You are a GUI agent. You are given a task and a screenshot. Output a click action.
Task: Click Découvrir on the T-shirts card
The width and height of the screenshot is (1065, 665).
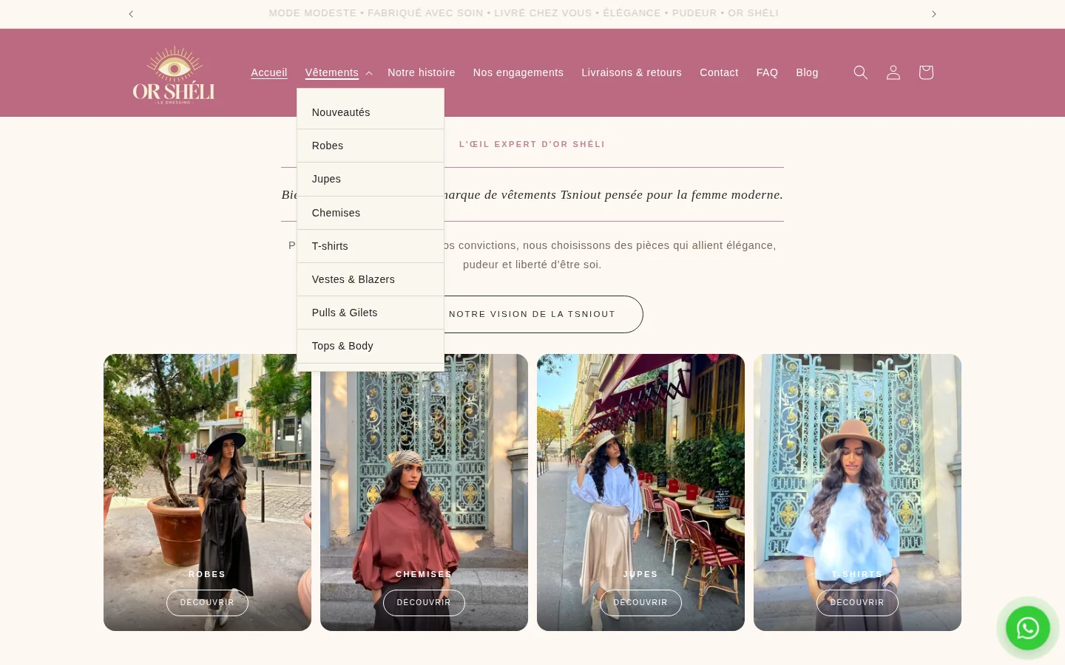click(857, 602)
